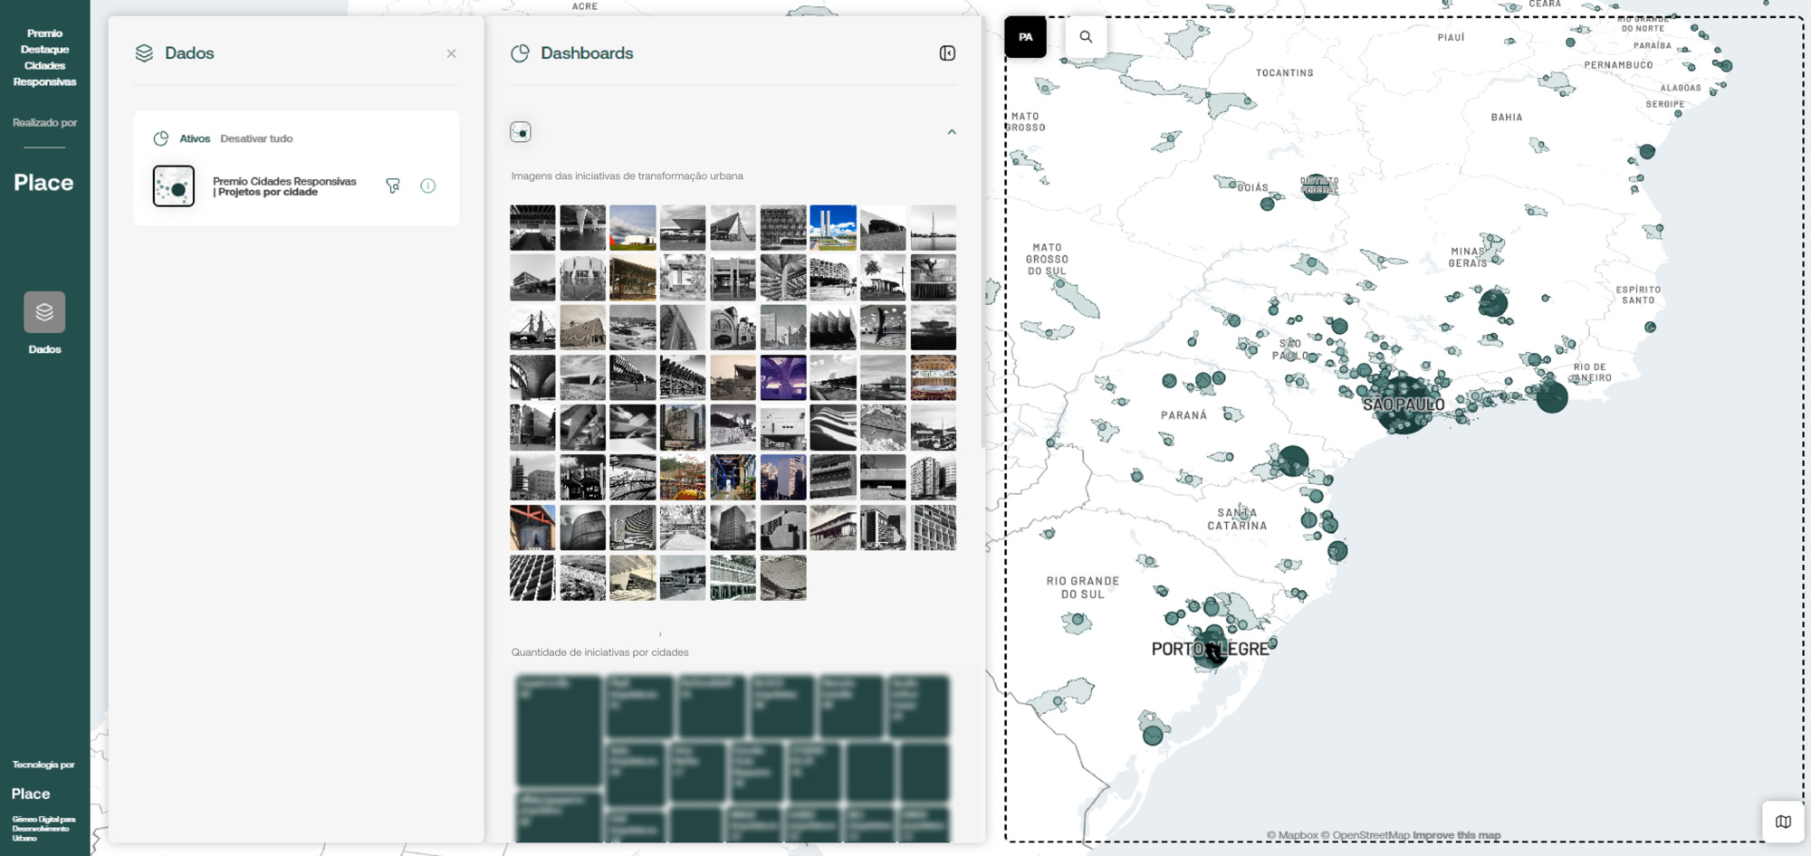
Task: Click the large São Paulo map cluster
Action: (1403, 405)
